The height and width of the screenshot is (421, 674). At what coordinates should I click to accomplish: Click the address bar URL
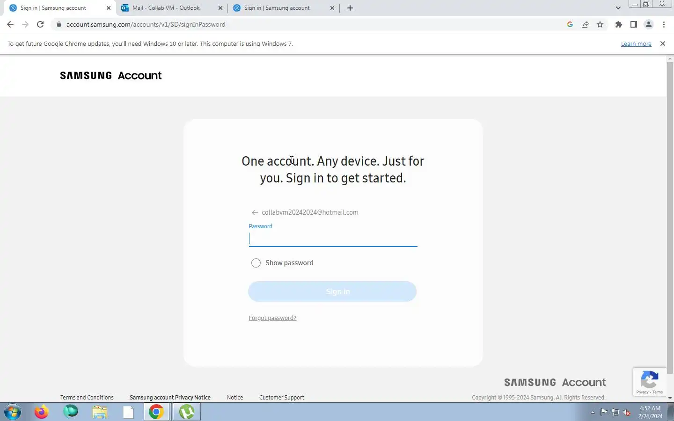pyautogui.click(x=146, y=24)
